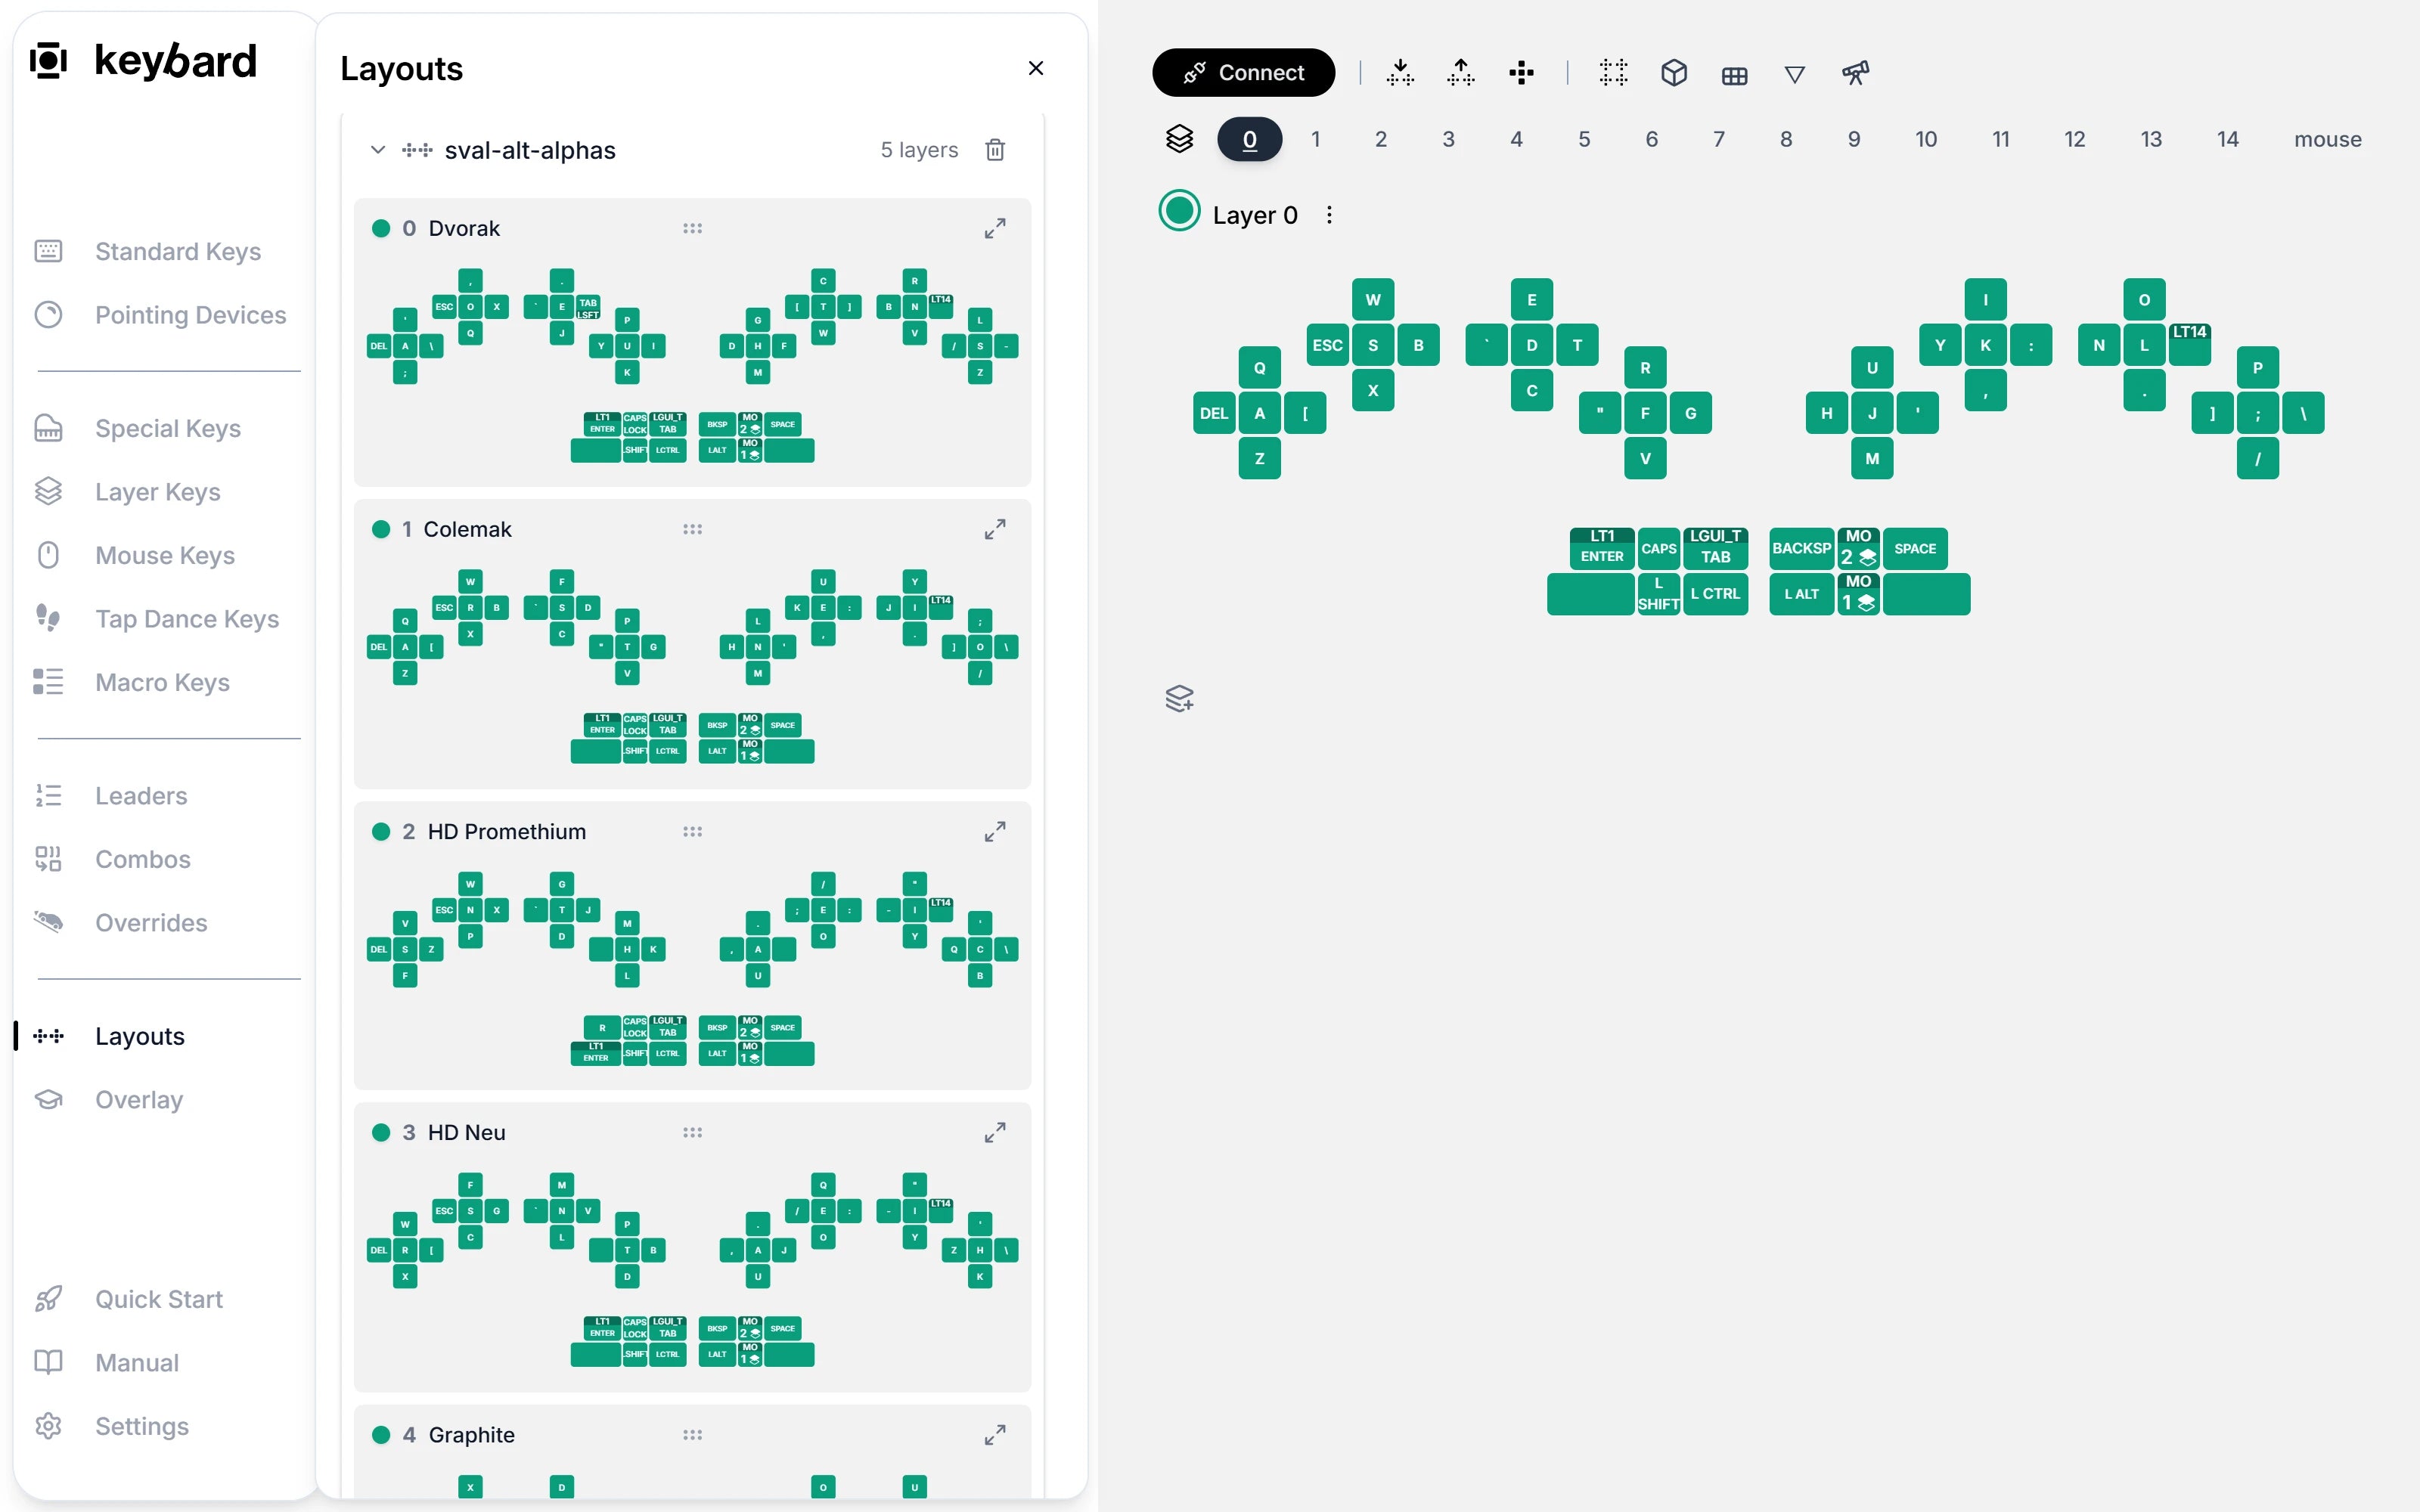The height and width of the screenshot is (1512, 2420).
Task: Click the telescope toolbar icon
Action: point(1855,73)
